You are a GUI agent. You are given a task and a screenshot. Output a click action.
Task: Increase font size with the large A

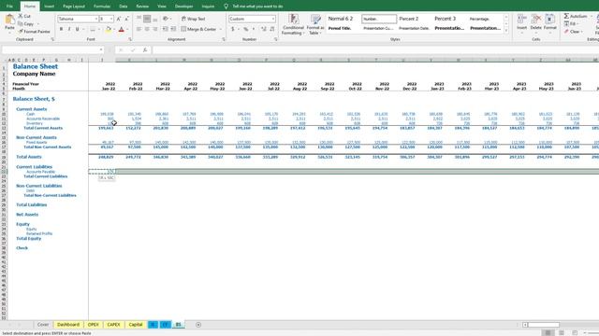coord(119,19)
